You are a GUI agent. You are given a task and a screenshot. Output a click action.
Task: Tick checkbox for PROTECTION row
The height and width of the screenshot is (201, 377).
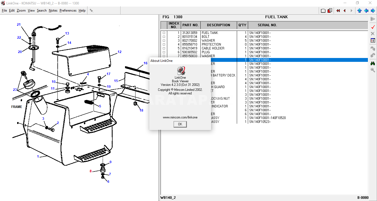pyautogui.click(x=164, y=44)
